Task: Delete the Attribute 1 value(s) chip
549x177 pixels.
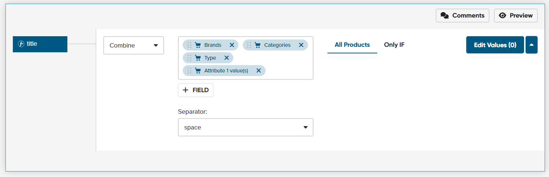Action: click(x=259, y=71)
